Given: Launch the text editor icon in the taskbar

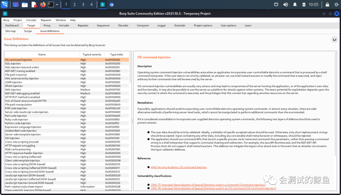Looking at the screenshot, I should click(34, 4).
